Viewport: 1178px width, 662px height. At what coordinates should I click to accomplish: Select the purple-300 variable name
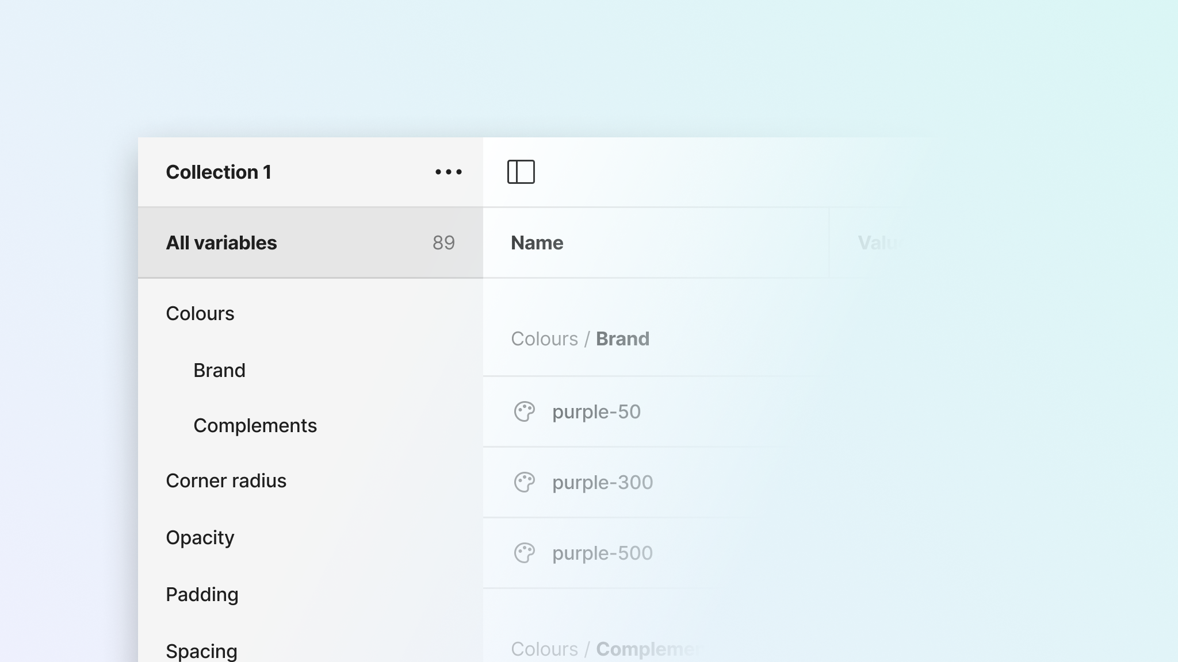click(x=603, y=483)
